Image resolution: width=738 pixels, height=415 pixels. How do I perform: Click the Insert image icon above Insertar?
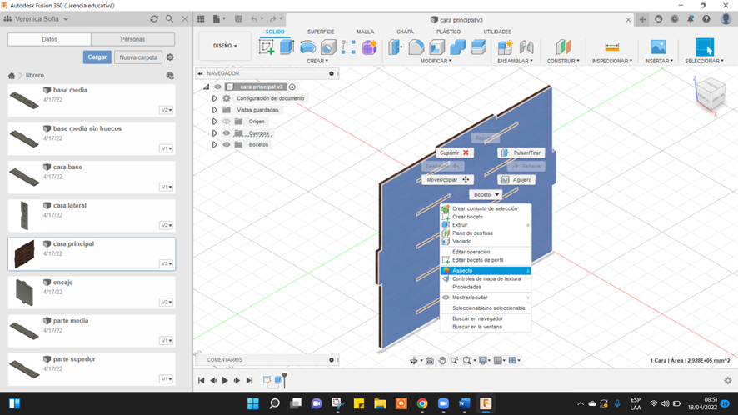point(658,47)
